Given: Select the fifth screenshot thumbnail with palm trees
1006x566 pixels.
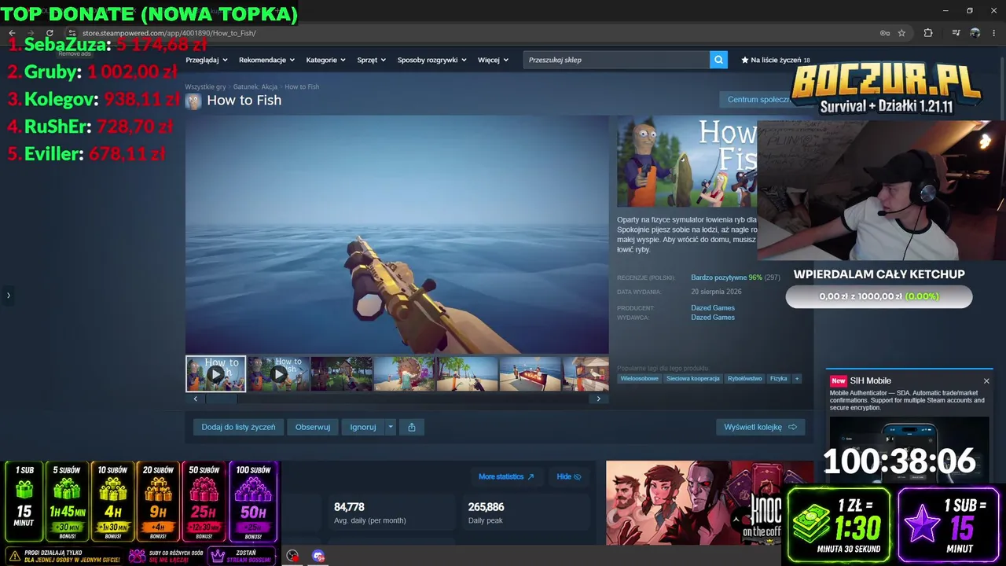Looking at the screenshot, I should click(467, 373).
